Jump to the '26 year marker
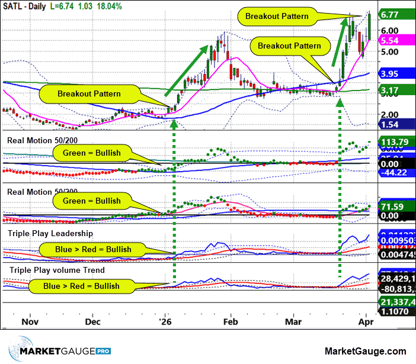The image size is (416, 364). click(x=165, y=324)
